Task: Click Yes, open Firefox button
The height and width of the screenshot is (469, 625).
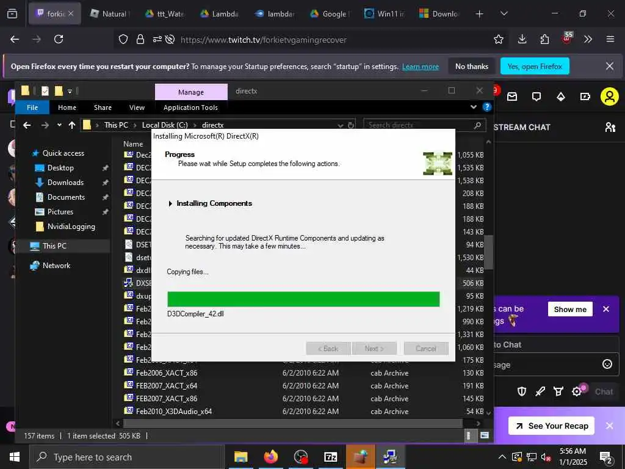Action: 535,67
